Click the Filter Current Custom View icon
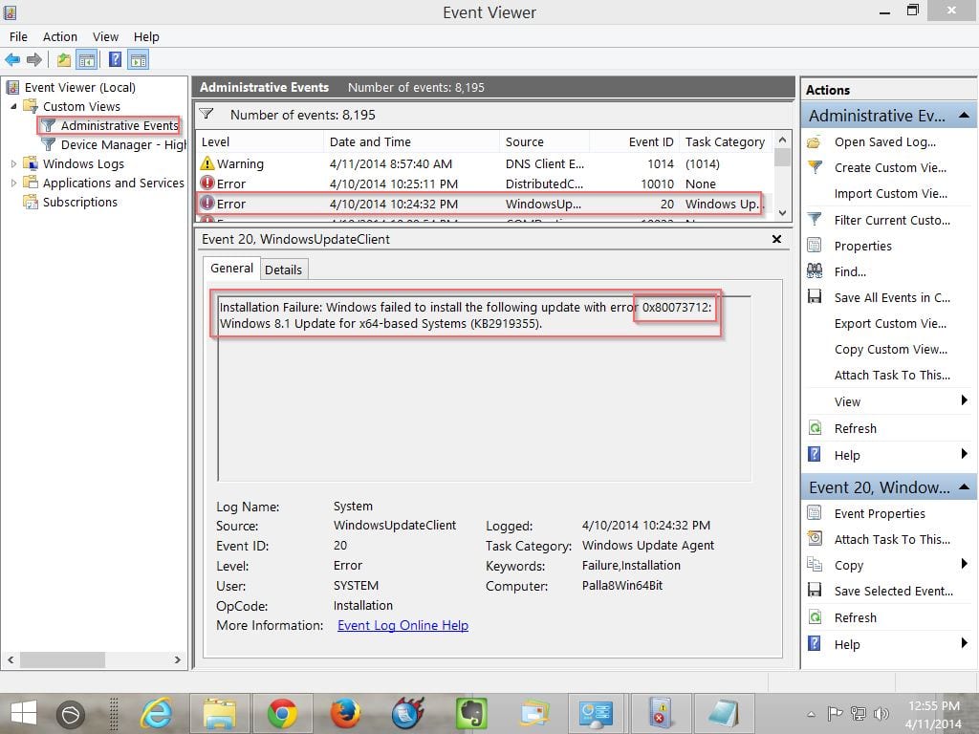Viewport: 979px width, 734px height. (x=815, y=220)
